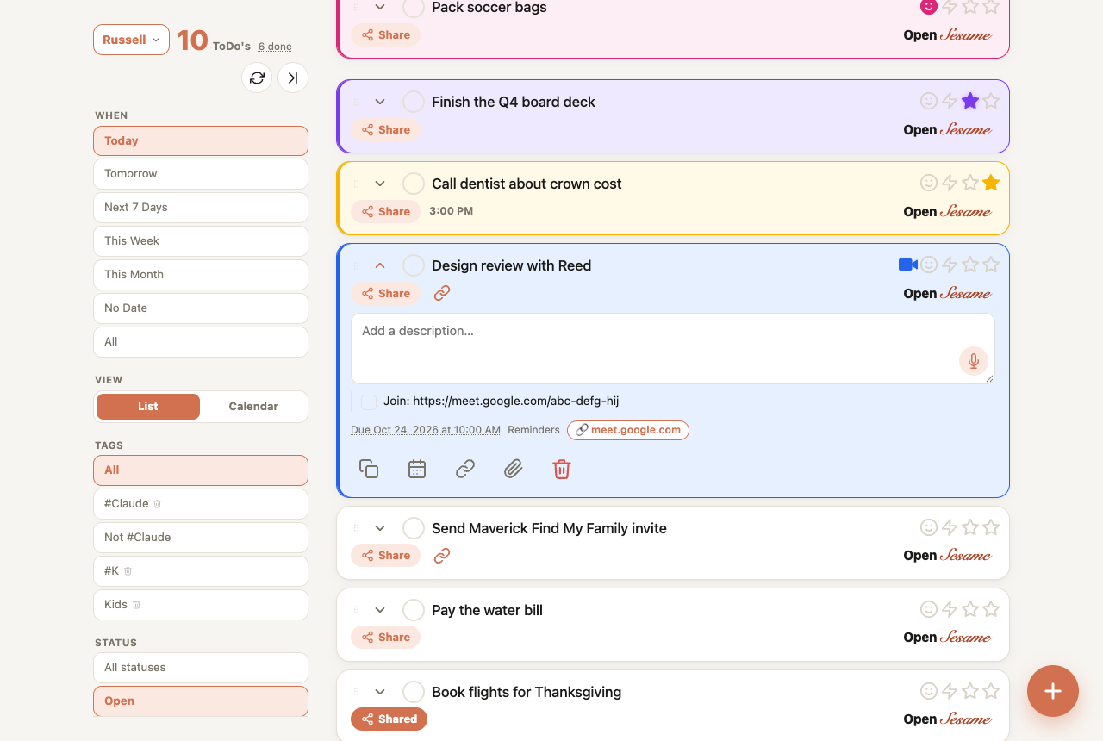1103x741 pixels.
Task: Switch to the Calendar view
Action: click(253, 407)
